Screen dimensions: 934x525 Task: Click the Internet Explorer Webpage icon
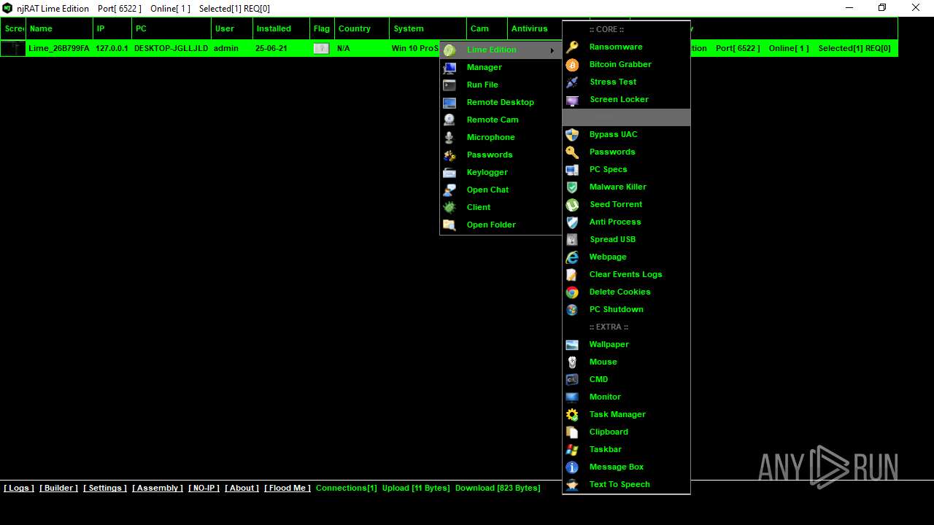[573, 257]
